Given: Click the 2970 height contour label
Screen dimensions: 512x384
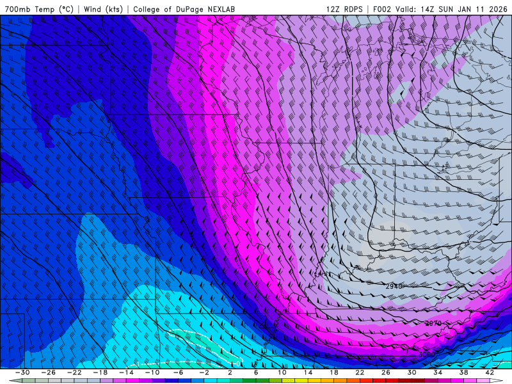Looking at the screenshot, I should tap(433, 323).
